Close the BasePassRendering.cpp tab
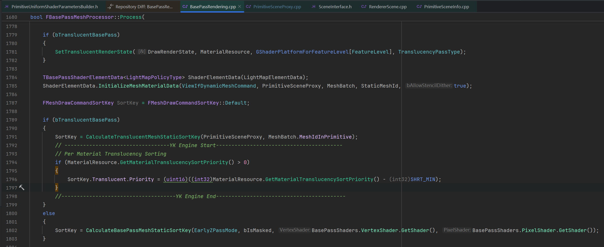Image resolution: width=604 pixels, height=247 pixels. pos(240,6)
